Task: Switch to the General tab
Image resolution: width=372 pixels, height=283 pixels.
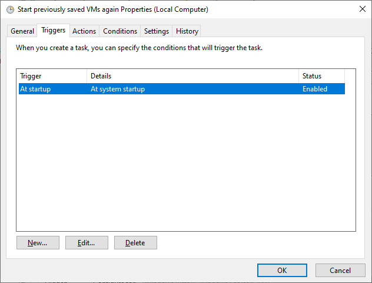Action: click(22, 31)
